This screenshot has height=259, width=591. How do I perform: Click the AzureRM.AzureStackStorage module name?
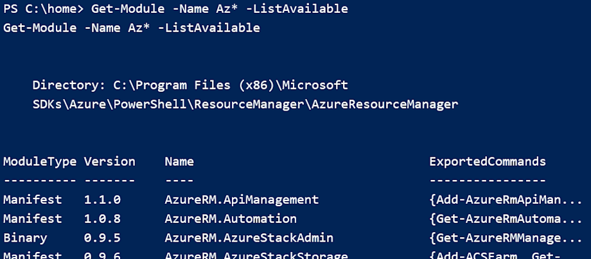tap(256, 256)
